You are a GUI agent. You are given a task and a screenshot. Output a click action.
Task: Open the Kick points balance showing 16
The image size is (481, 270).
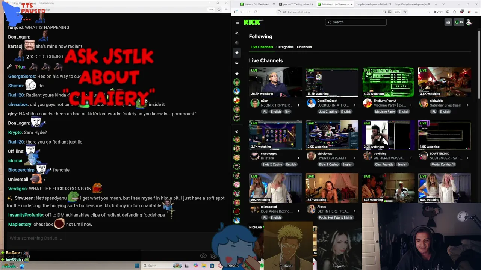tap(459, 22)
